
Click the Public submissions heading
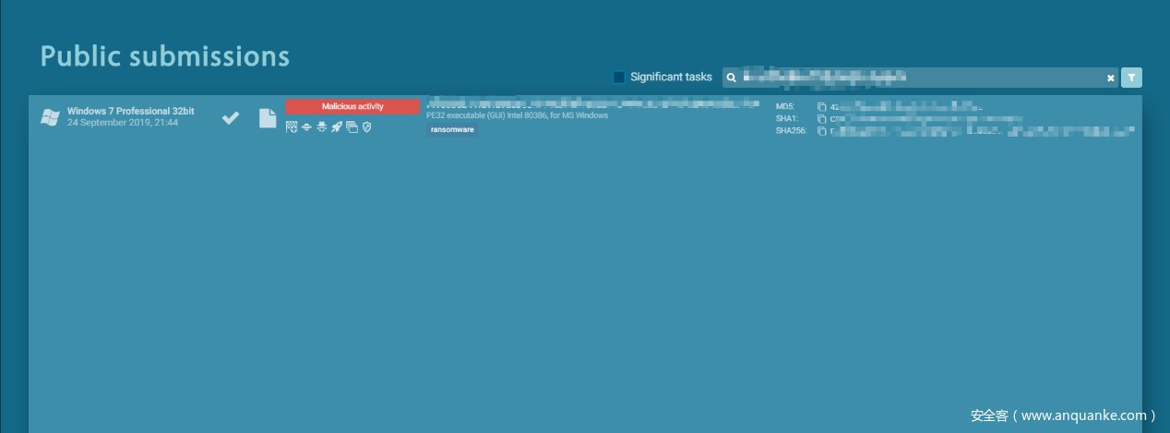[165, 55]
